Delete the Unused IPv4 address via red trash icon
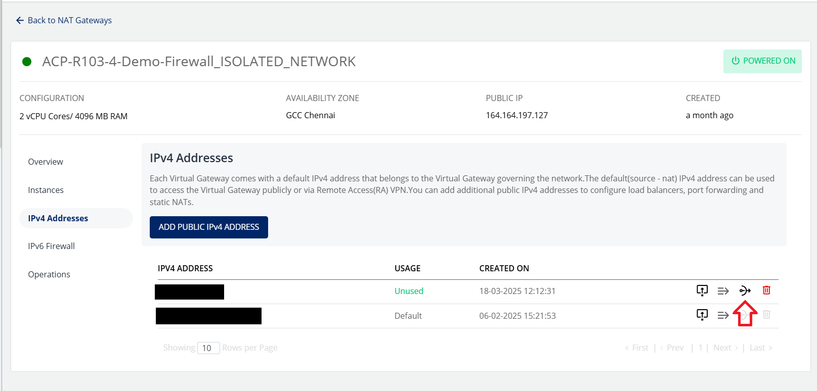Screen dimensions: 817x391 click(766, 290)
